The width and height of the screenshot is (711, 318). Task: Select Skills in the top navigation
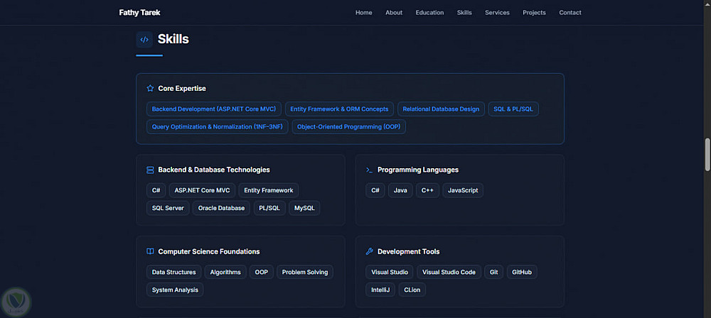point(464,13)
